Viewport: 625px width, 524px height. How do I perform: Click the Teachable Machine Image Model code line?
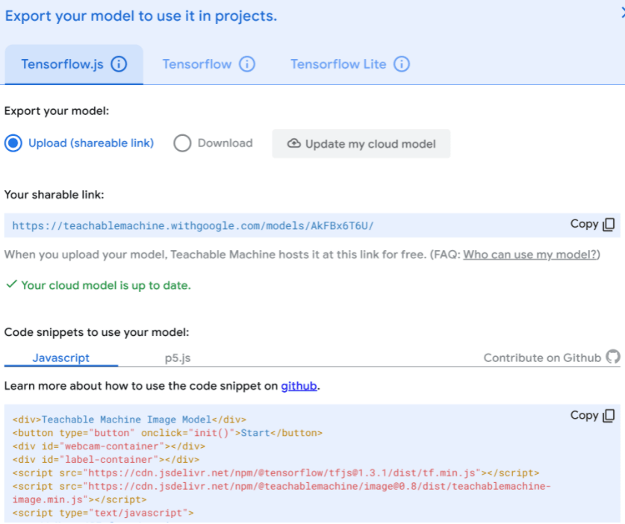coord(129,419)
